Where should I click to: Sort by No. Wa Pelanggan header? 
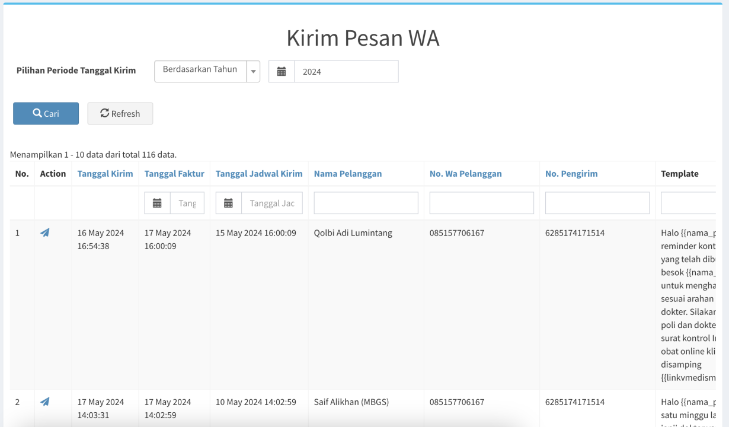point(465,174)
